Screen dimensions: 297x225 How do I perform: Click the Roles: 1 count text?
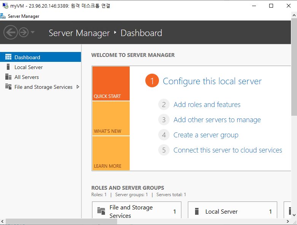point(99,195)
